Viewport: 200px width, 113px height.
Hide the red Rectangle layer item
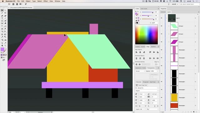[x=162, y=105]
